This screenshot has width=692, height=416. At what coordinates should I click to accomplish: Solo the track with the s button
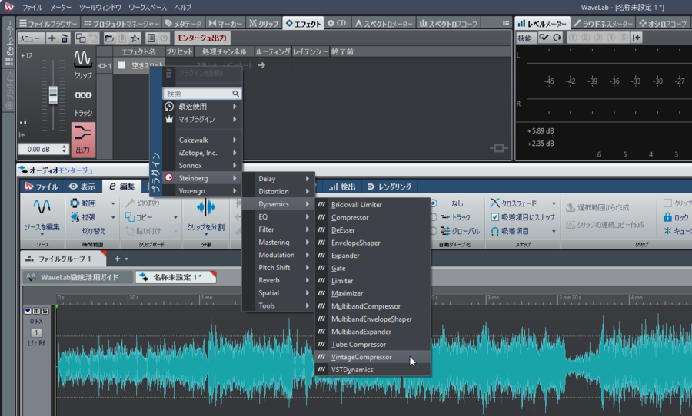pos(45,311)
